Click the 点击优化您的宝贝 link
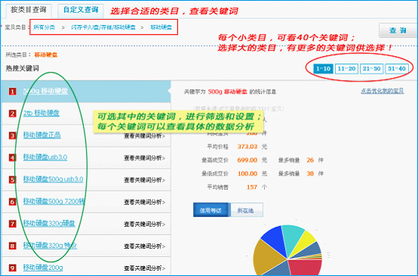Viewport: 418px width, 276px height. coord(383,91)
